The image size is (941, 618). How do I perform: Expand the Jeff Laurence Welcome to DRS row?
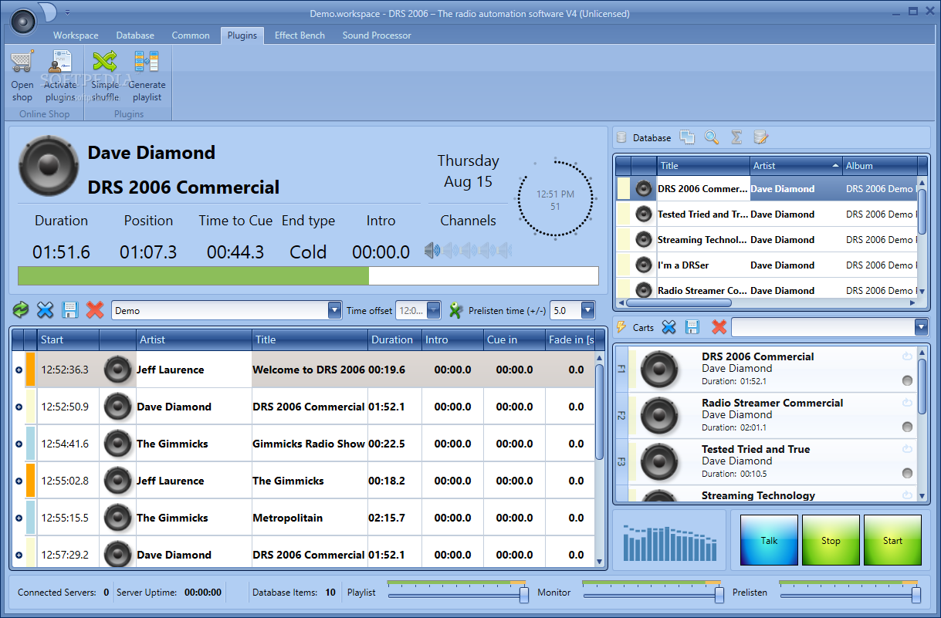click(19, 370)
